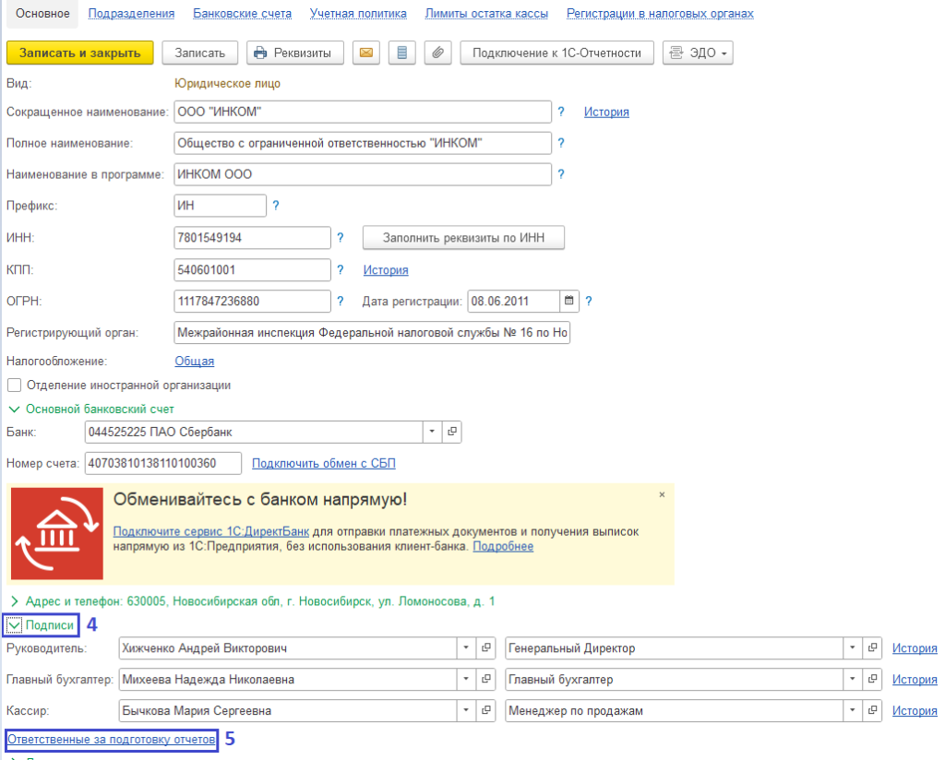
Task: Enable the Отделение иностранной организации checkbox
Action: (x=14, y=385)
